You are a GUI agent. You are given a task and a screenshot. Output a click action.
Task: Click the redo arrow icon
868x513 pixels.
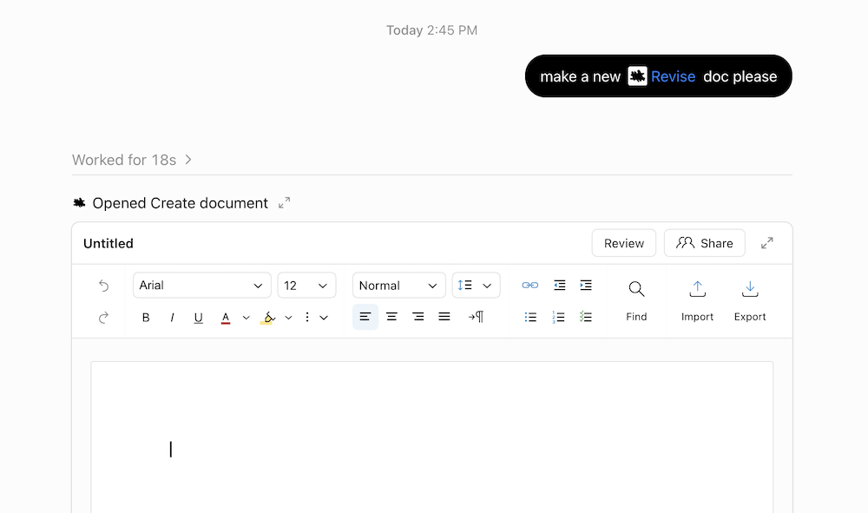point(103,318)
